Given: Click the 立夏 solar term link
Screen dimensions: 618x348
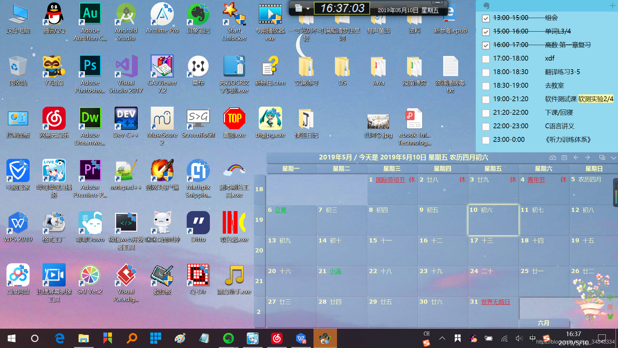Looking at the screenshot, I should (280, 210).
